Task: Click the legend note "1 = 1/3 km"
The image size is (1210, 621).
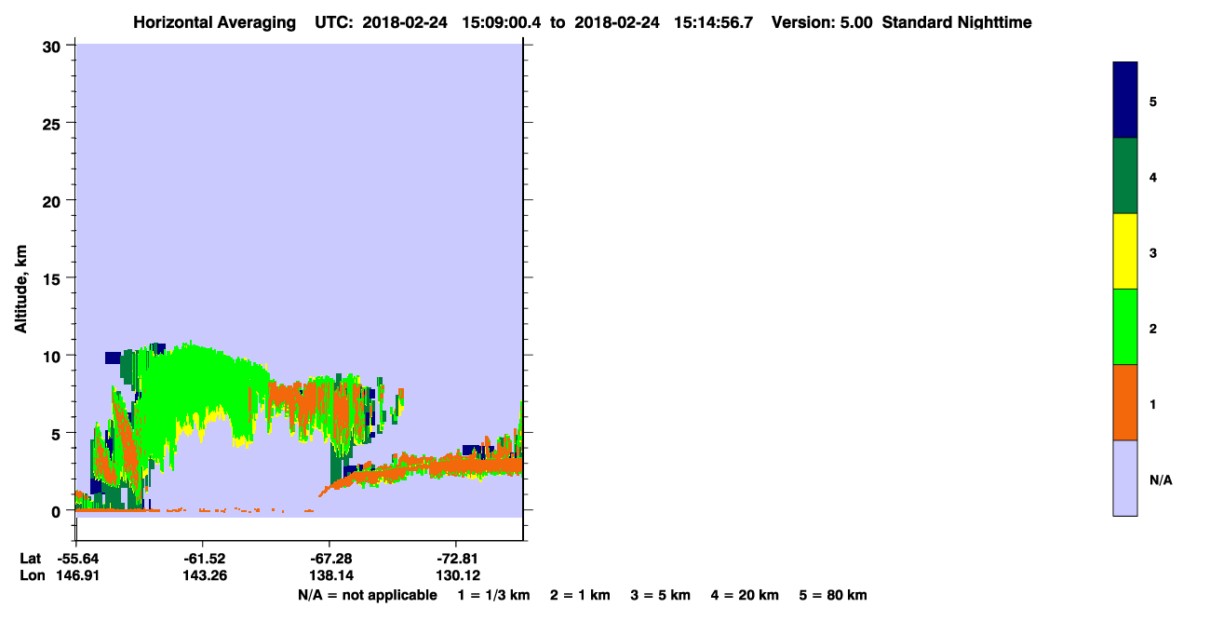Action: (493, 595)
